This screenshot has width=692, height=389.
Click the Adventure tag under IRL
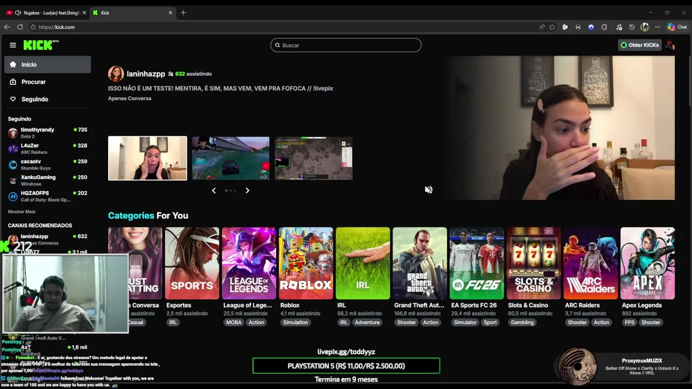[367, 323]
